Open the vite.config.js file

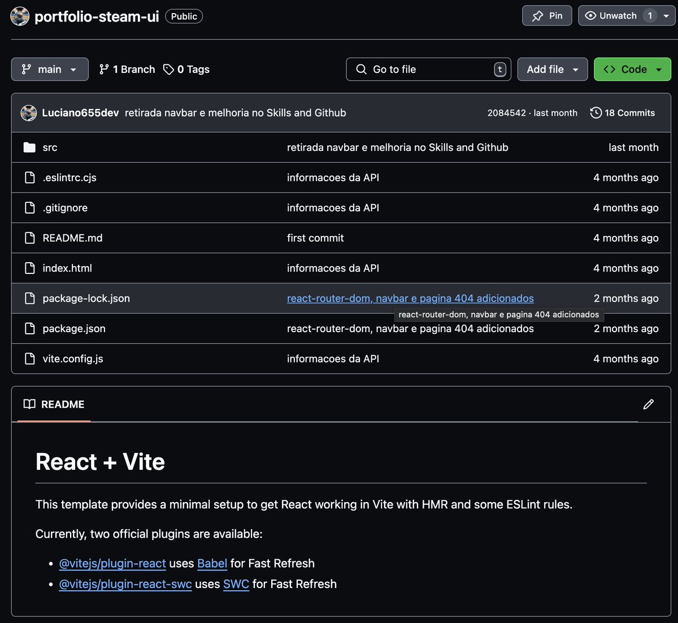coord(73,359)
